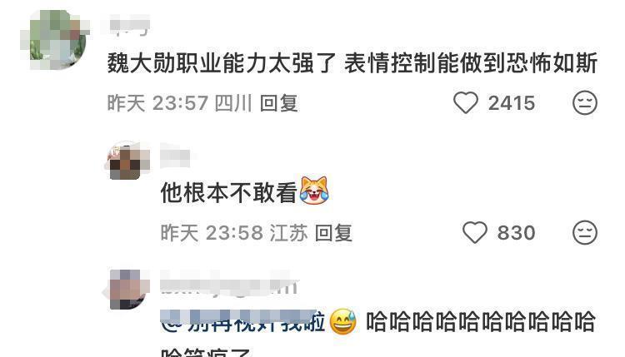The width and height of the screenshot is (625, 357).
Task: Reply to the 23:57 四川 comment
Action: (278, 103)
